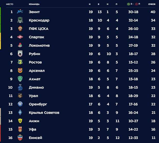
Task: Sort table by ОЧКОВ column header
Action: [152, 4]
